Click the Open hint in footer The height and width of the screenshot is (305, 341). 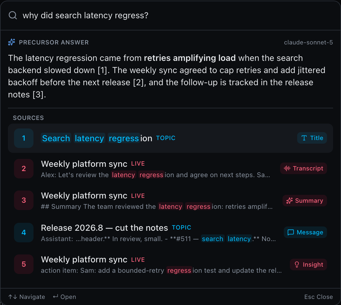64,297
